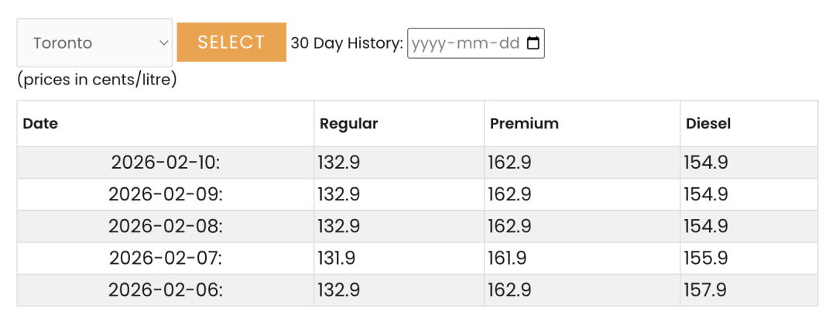Viewport: 836px width, 322px height.
Task: Click the 161.9 Premium price cell
Action: point(509,258)
